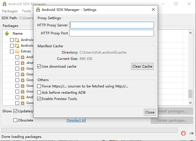Viewport: 196px width, 141px height.
Task: Close the Settings dialog with X
Action: [153, 9]
